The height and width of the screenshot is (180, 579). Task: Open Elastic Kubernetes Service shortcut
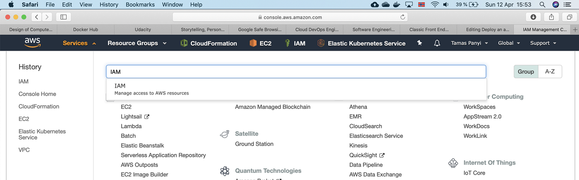[x=361, y=43]
